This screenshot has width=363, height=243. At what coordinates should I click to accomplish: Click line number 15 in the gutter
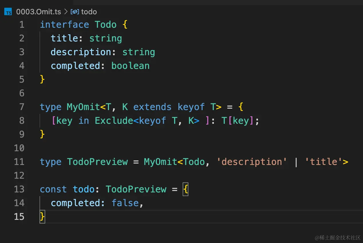click(19, 217)
